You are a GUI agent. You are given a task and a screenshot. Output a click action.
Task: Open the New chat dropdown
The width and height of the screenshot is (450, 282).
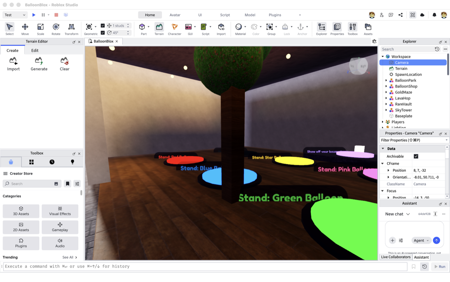tap(398, 214)
